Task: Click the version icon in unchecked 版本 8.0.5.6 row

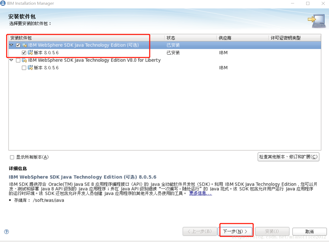Action: (x=30, y=68)
